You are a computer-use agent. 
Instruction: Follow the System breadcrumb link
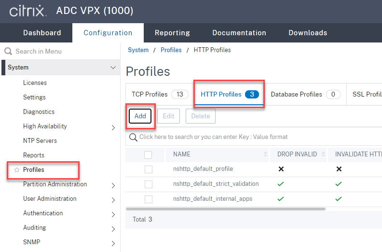coord(138,50)
